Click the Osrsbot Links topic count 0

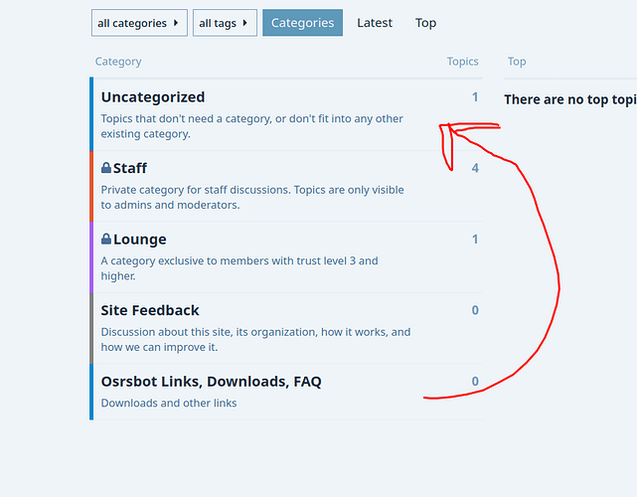475,381
